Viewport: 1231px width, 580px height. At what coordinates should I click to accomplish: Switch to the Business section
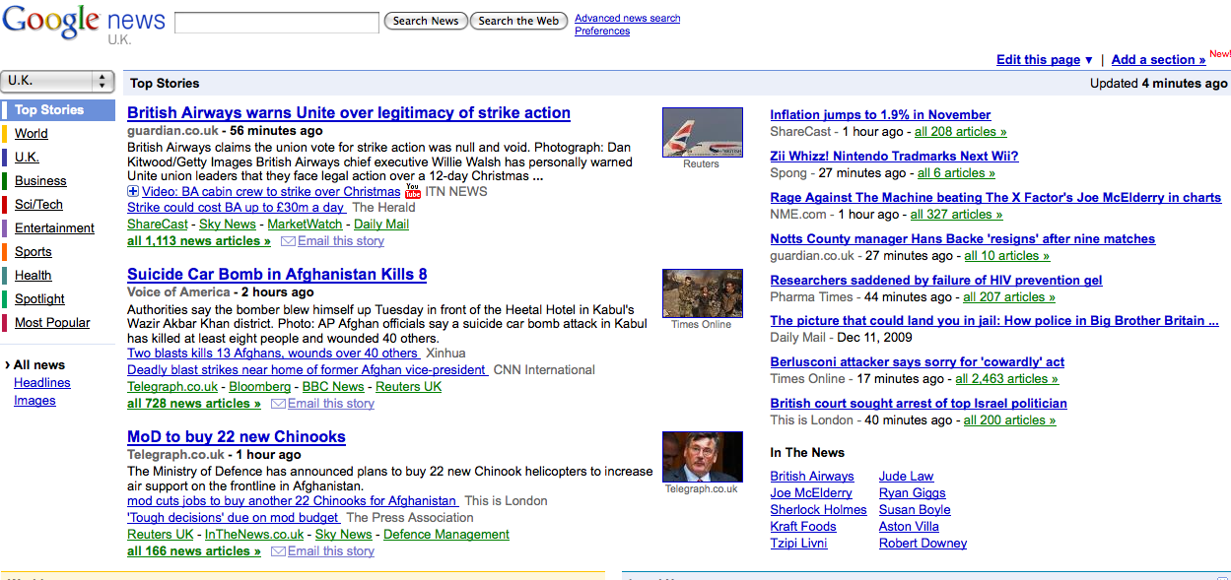pyautogui.click(x=40, y=181)
